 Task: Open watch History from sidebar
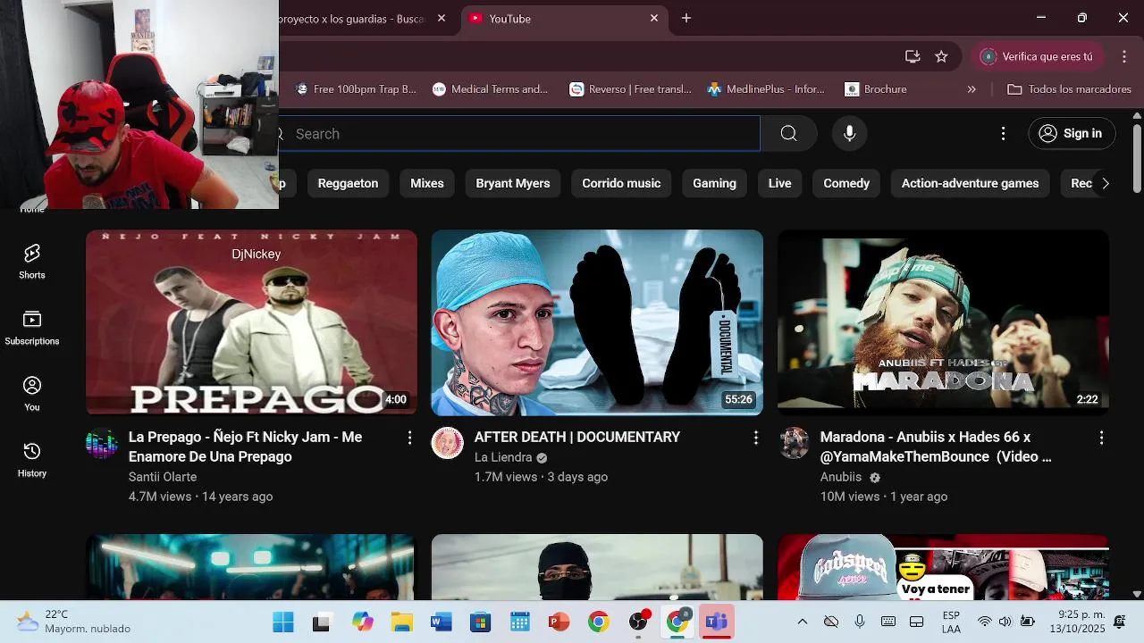(x=32, y=460)
